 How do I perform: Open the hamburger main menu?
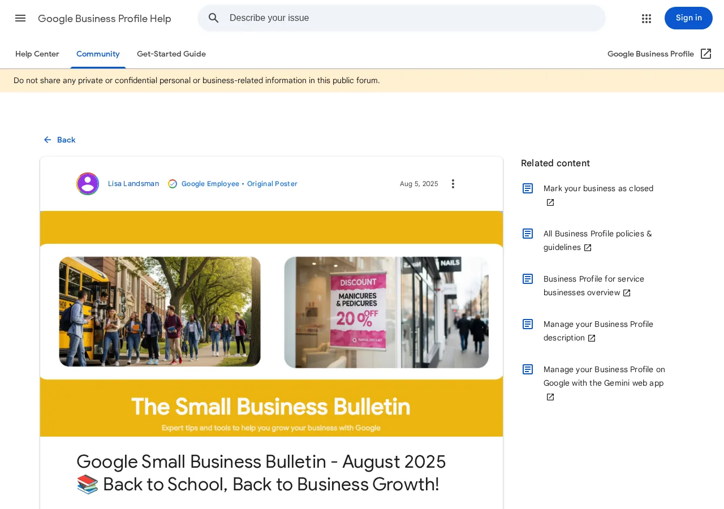[20, 18]
